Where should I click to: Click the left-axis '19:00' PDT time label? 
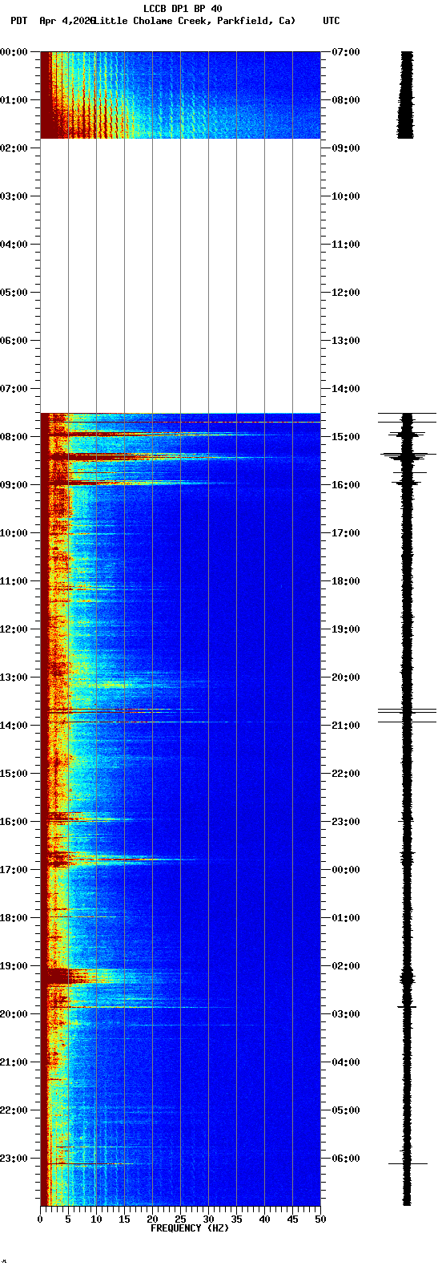14,966
